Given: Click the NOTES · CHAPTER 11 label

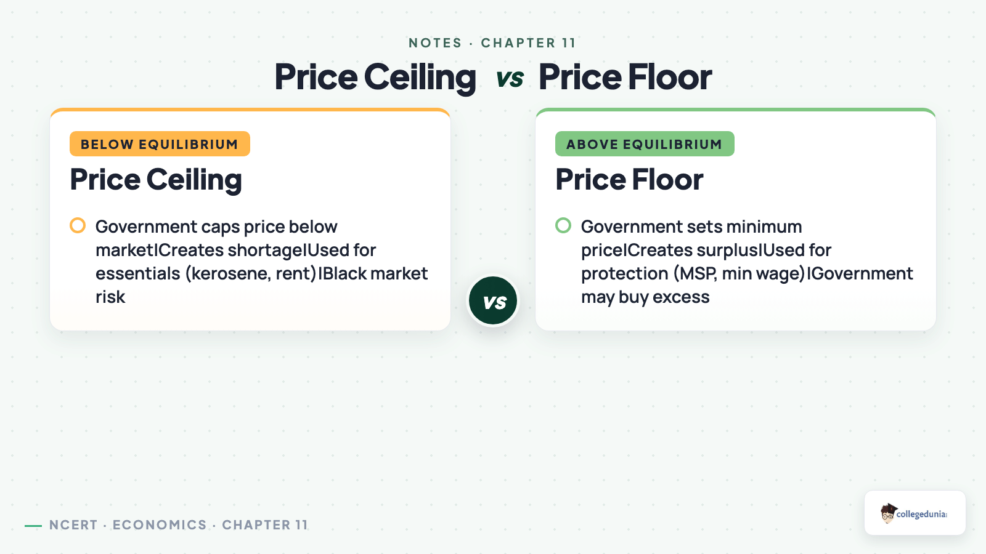Looking at the screenshot, I should tap(492, 43).
